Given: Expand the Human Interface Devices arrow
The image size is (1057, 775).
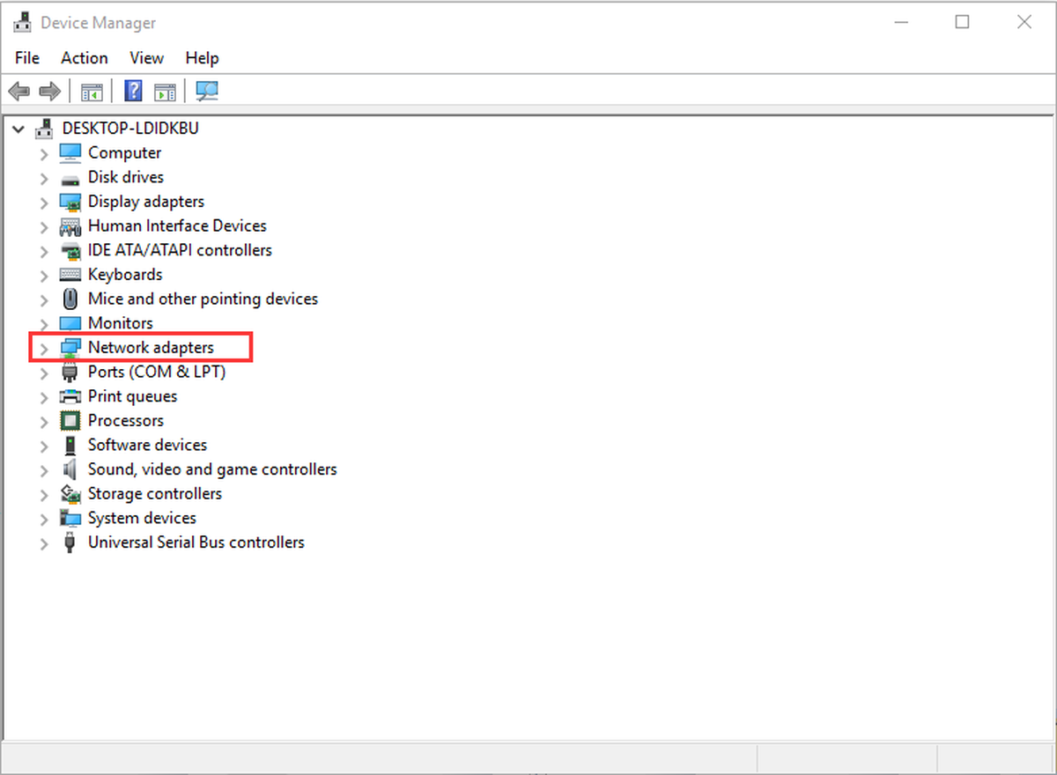Looking at the screenshot, I should [44, 226].
